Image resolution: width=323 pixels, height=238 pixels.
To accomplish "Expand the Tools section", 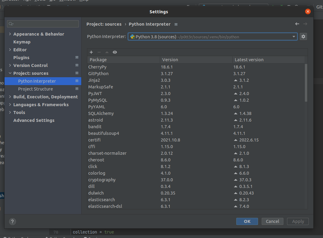I will (10, 112).
